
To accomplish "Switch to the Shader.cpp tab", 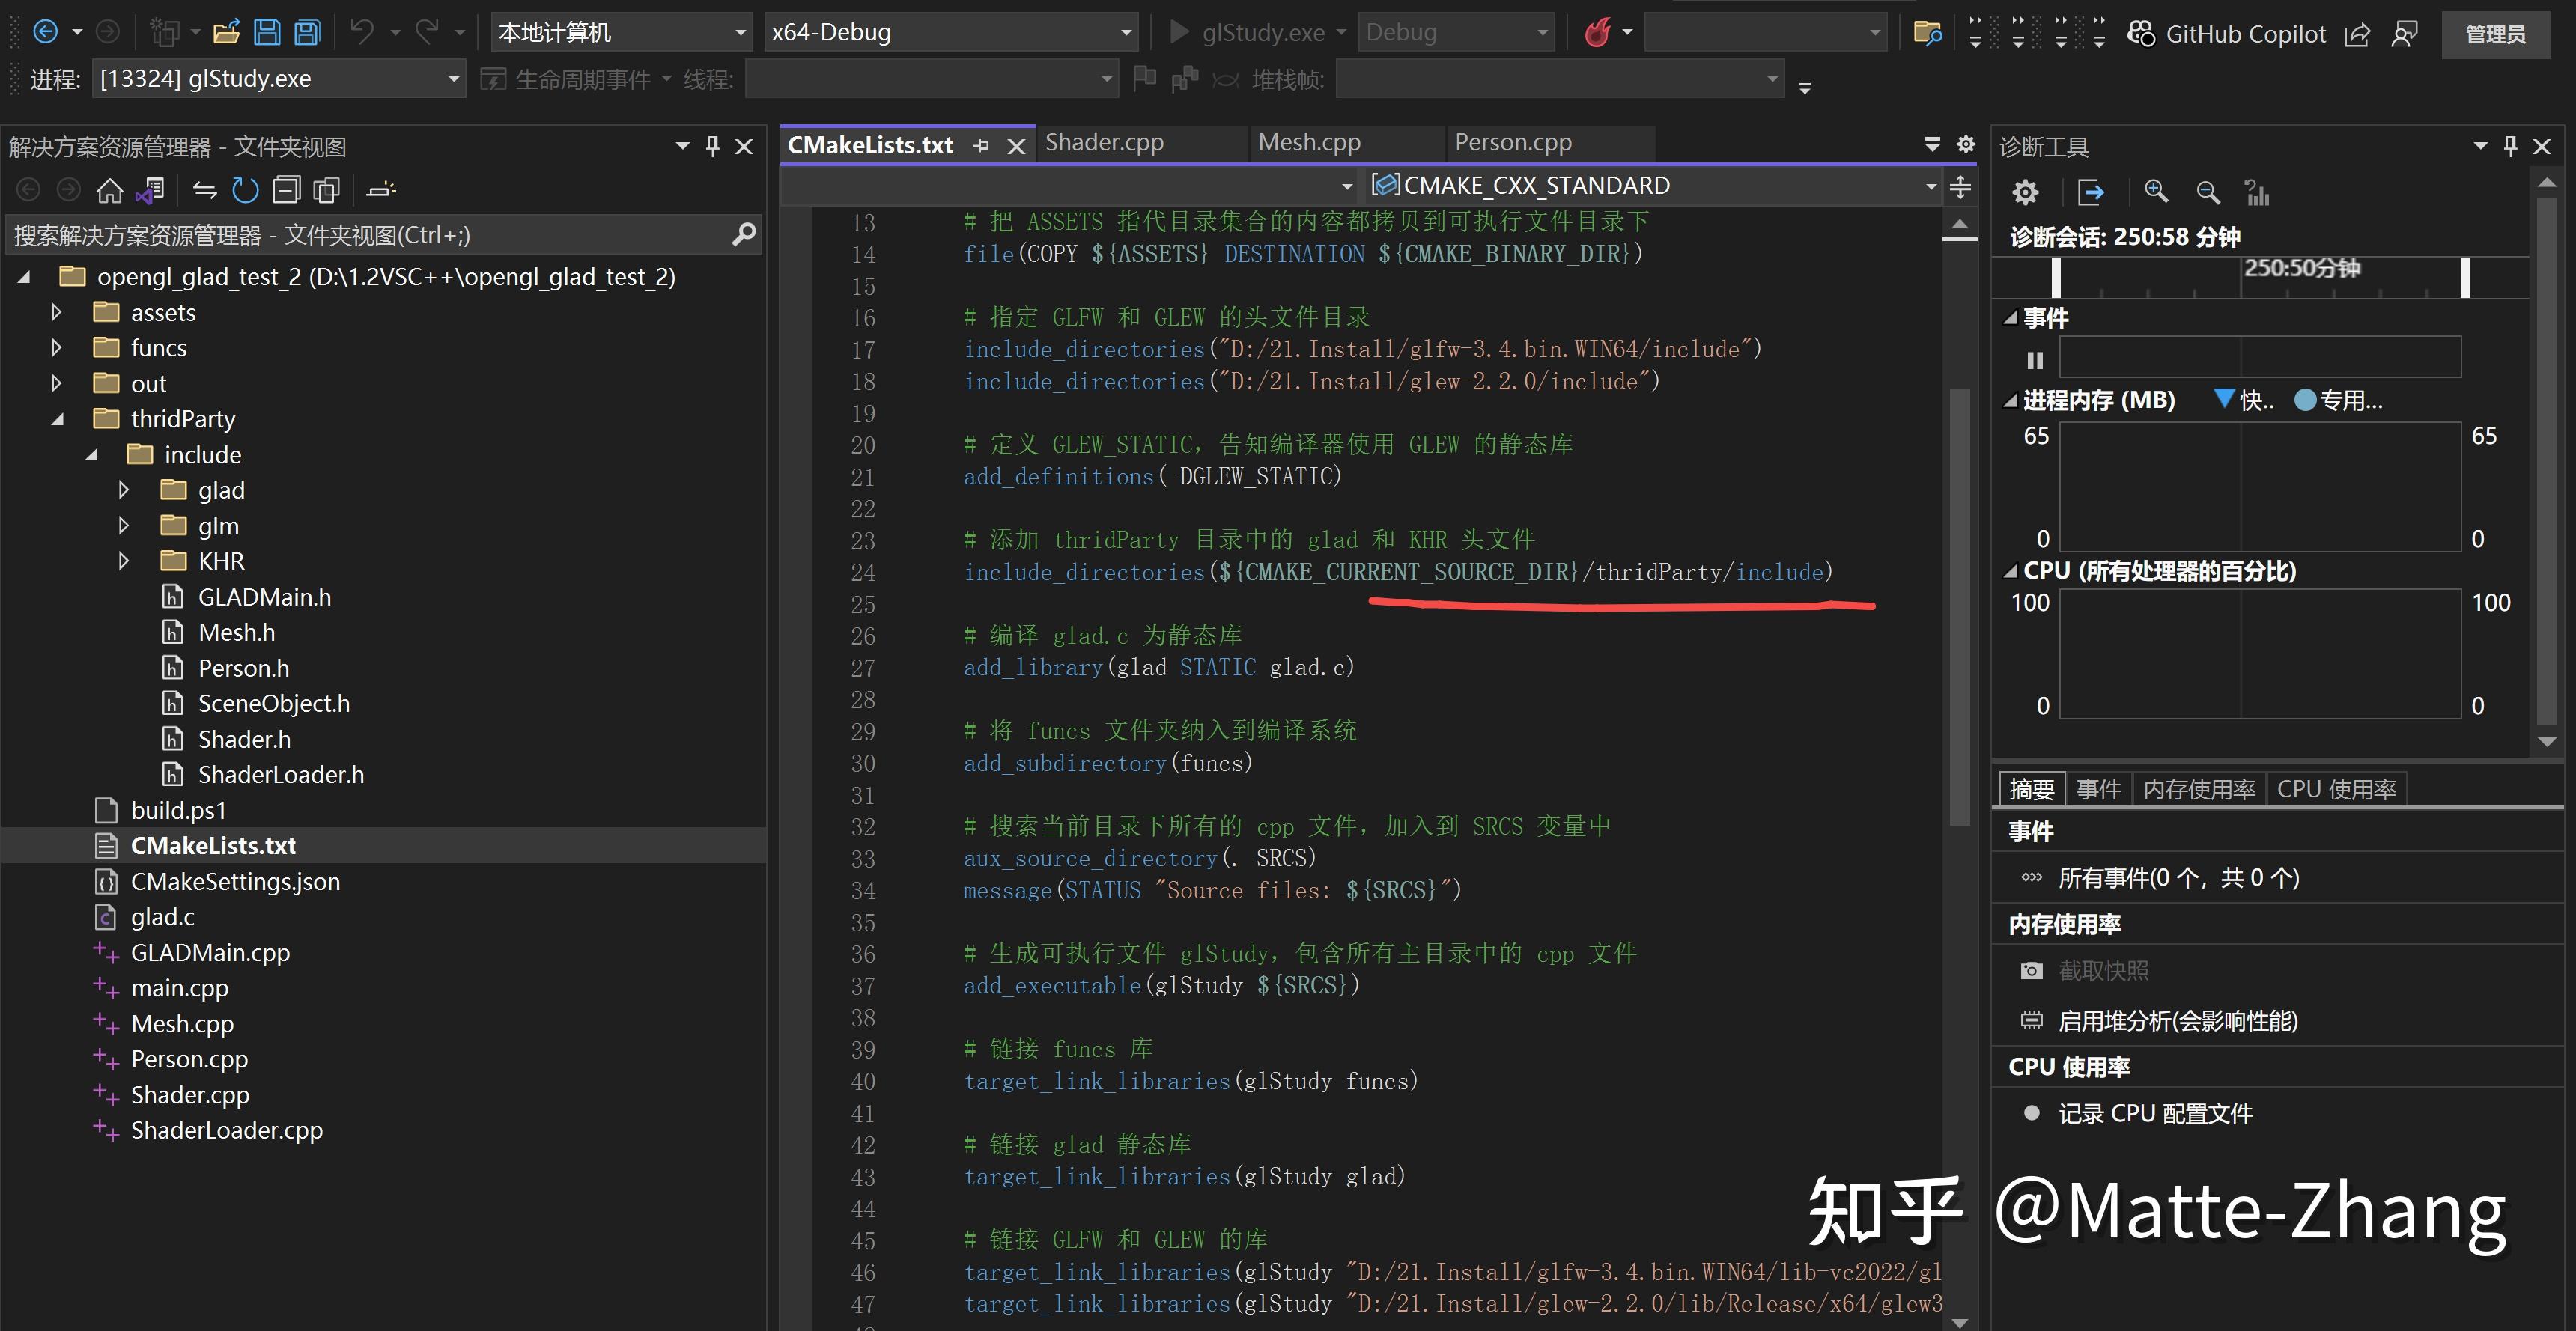I will (1104, 142).
